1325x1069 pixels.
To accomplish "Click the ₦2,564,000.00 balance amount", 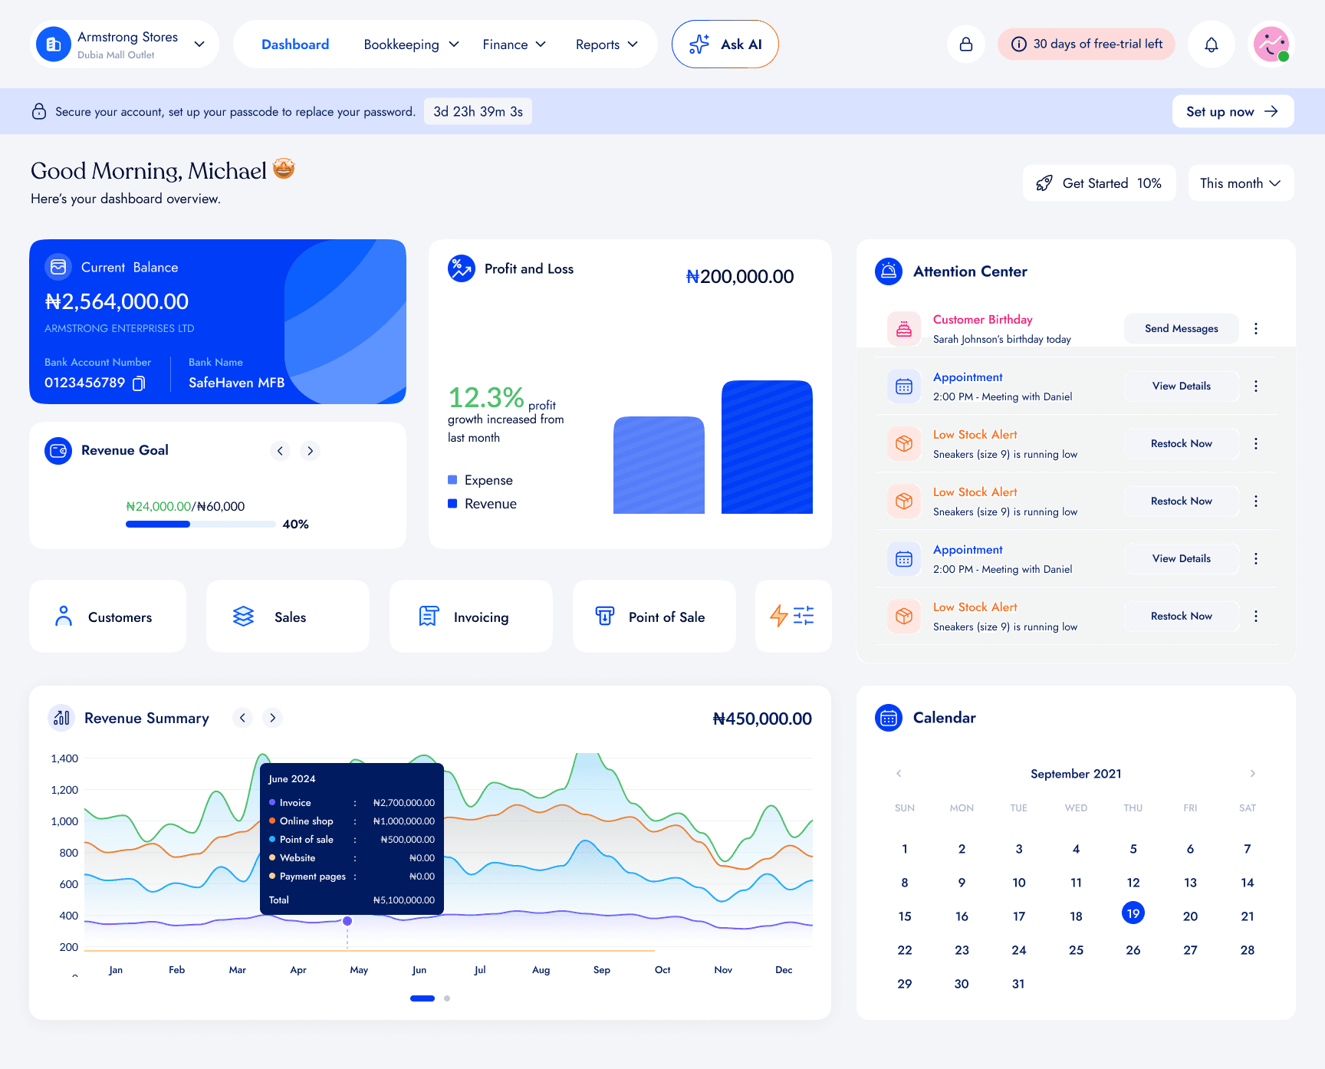I will 117,301.
